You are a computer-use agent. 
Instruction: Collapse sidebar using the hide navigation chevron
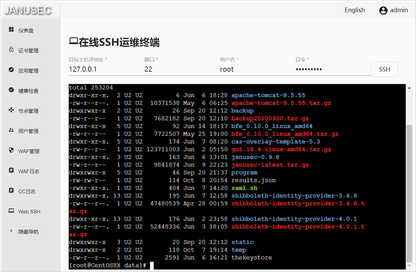point(11,231)
